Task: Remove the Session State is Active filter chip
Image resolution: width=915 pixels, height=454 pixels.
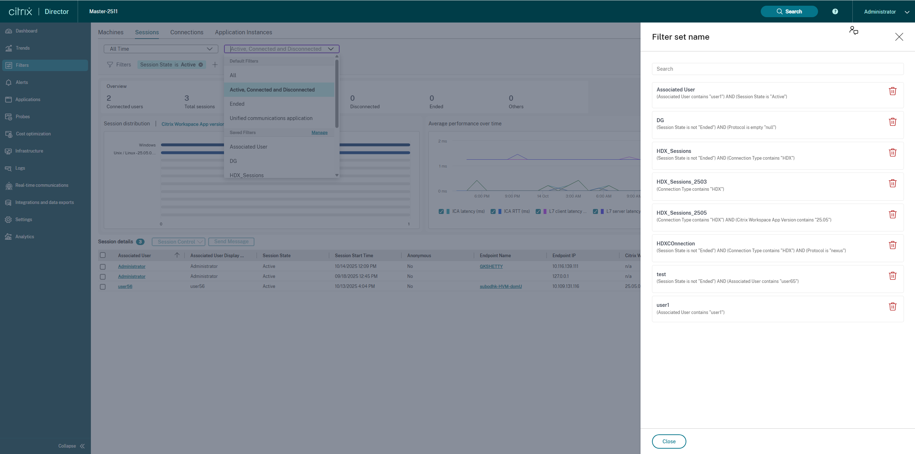Action: click(x=201, y=65)
